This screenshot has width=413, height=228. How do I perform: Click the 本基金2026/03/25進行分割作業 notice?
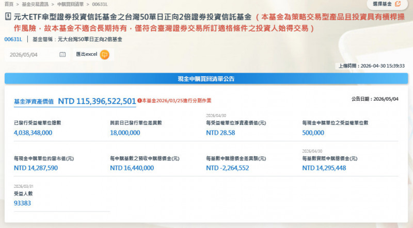pyautogui.click(x=177, y=101)
